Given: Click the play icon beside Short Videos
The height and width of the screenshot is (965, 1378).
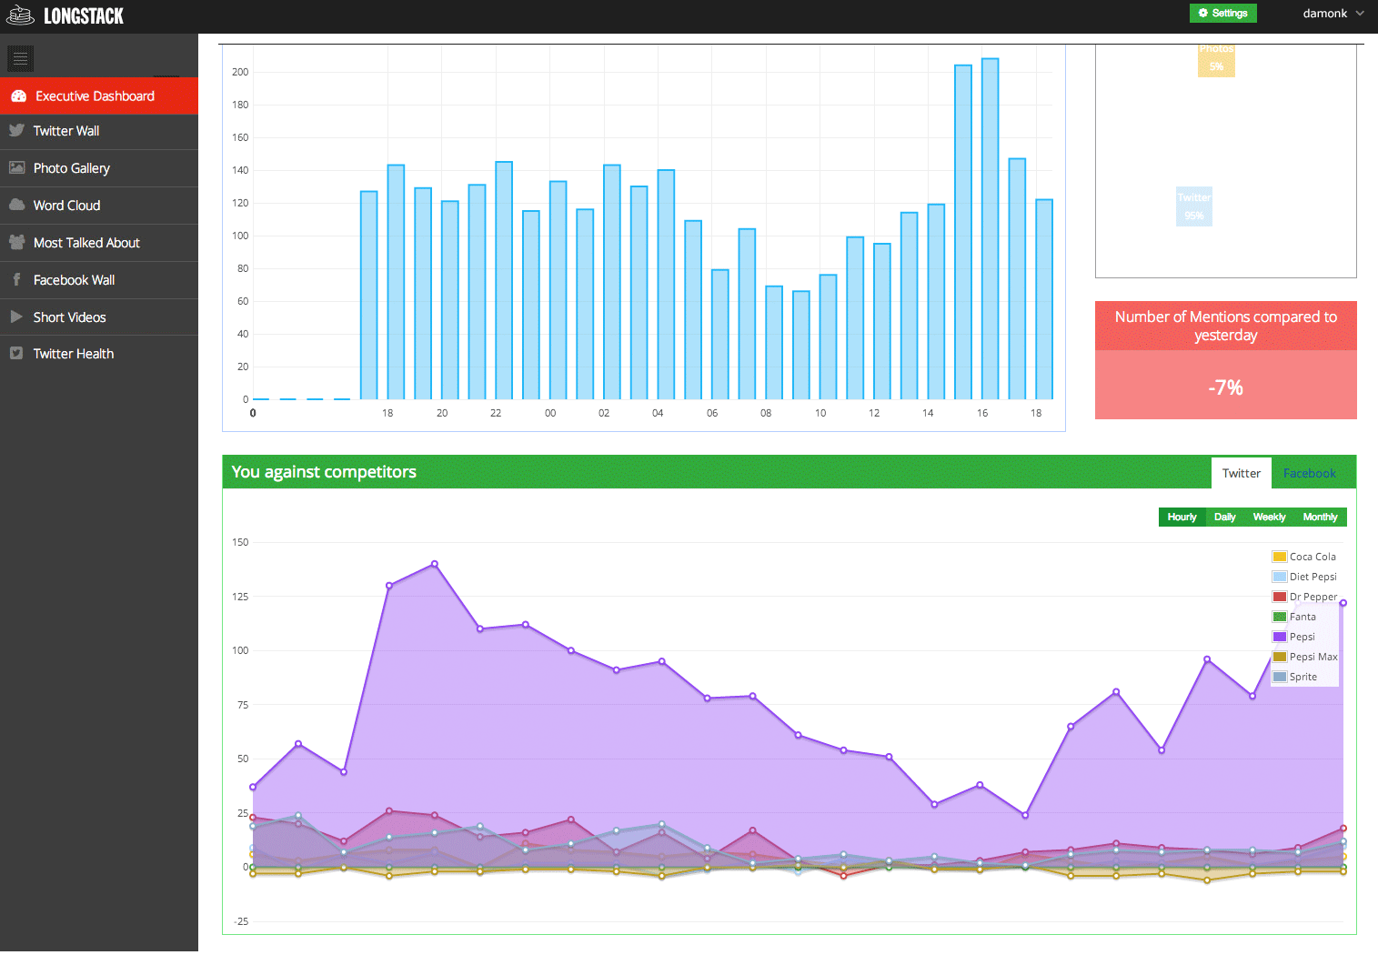Looking at the screenshot, I should 16,317.
